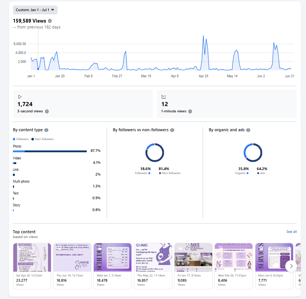The width and height of the screenshot is (306, 299).
Task: Click the Link content type label
Action: click(16, 170)
